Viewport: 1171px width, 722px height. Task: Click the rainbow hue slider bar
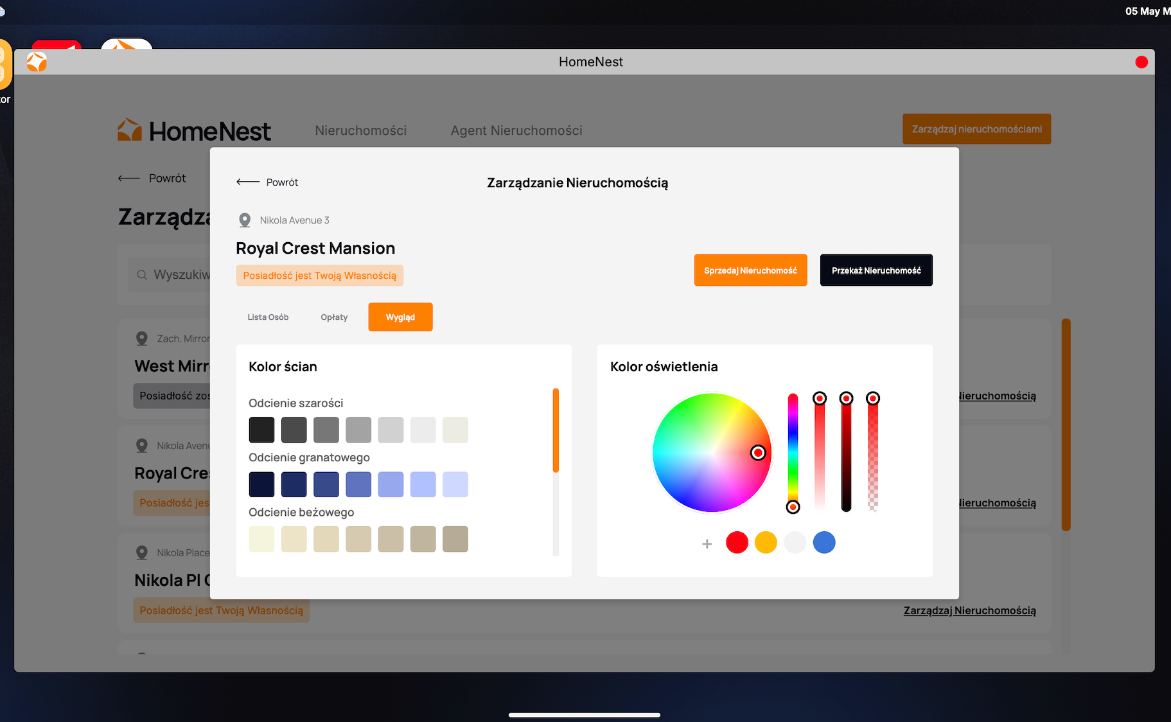click(x=793, y=450)
